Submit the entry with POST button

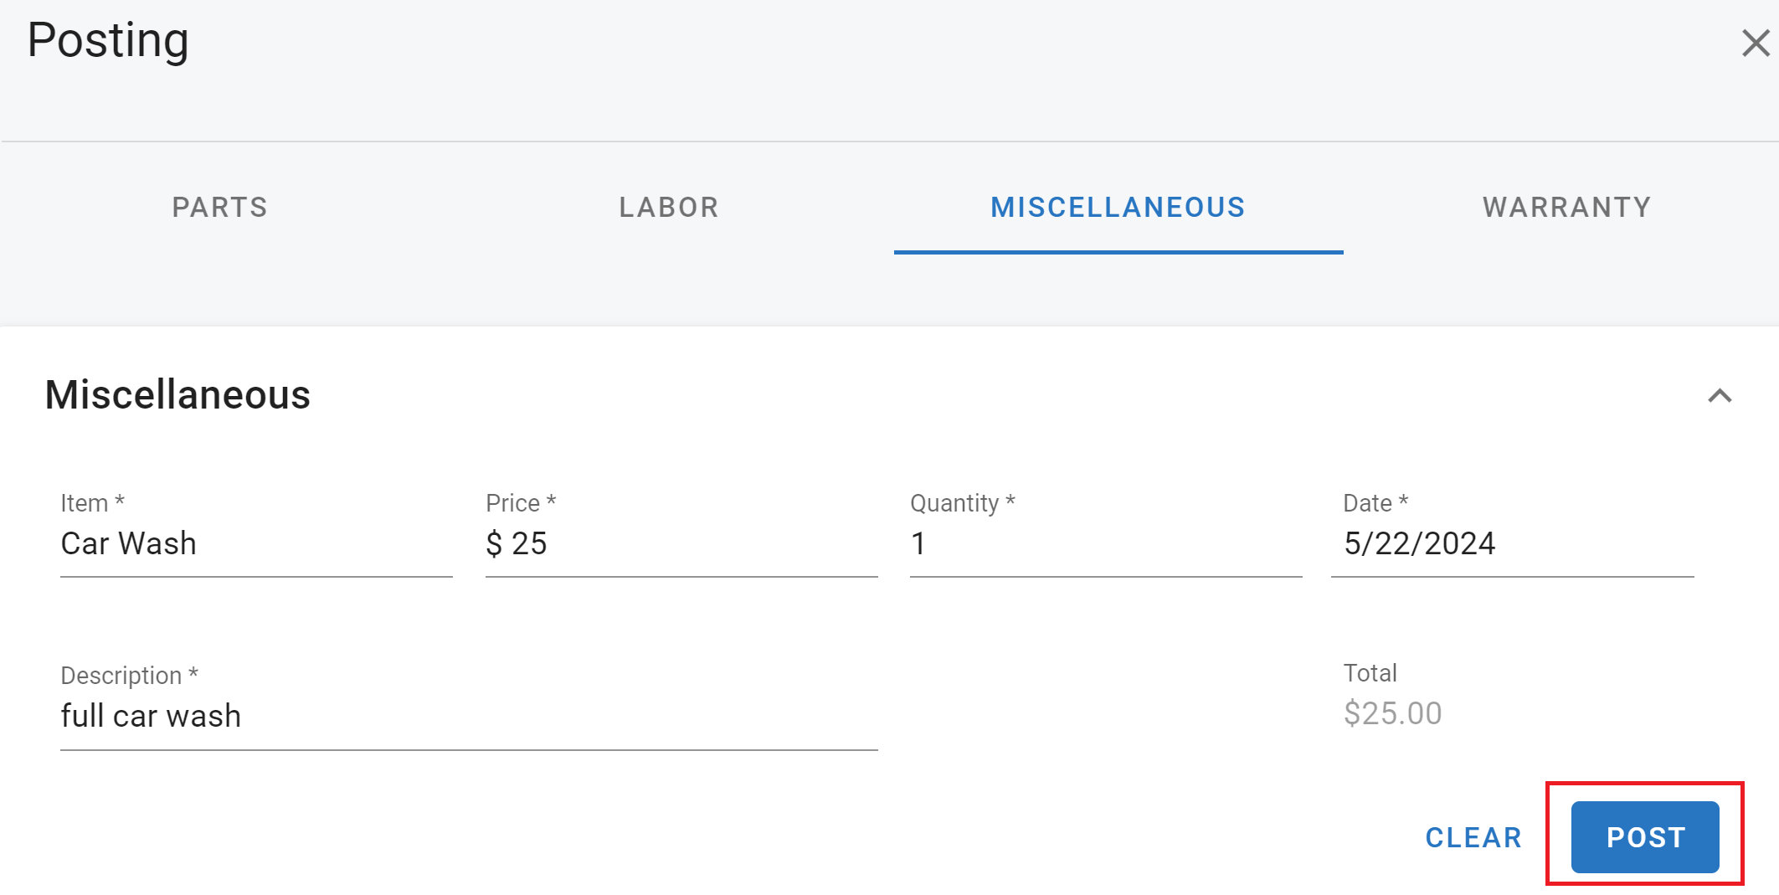(x=1645, y=836)
